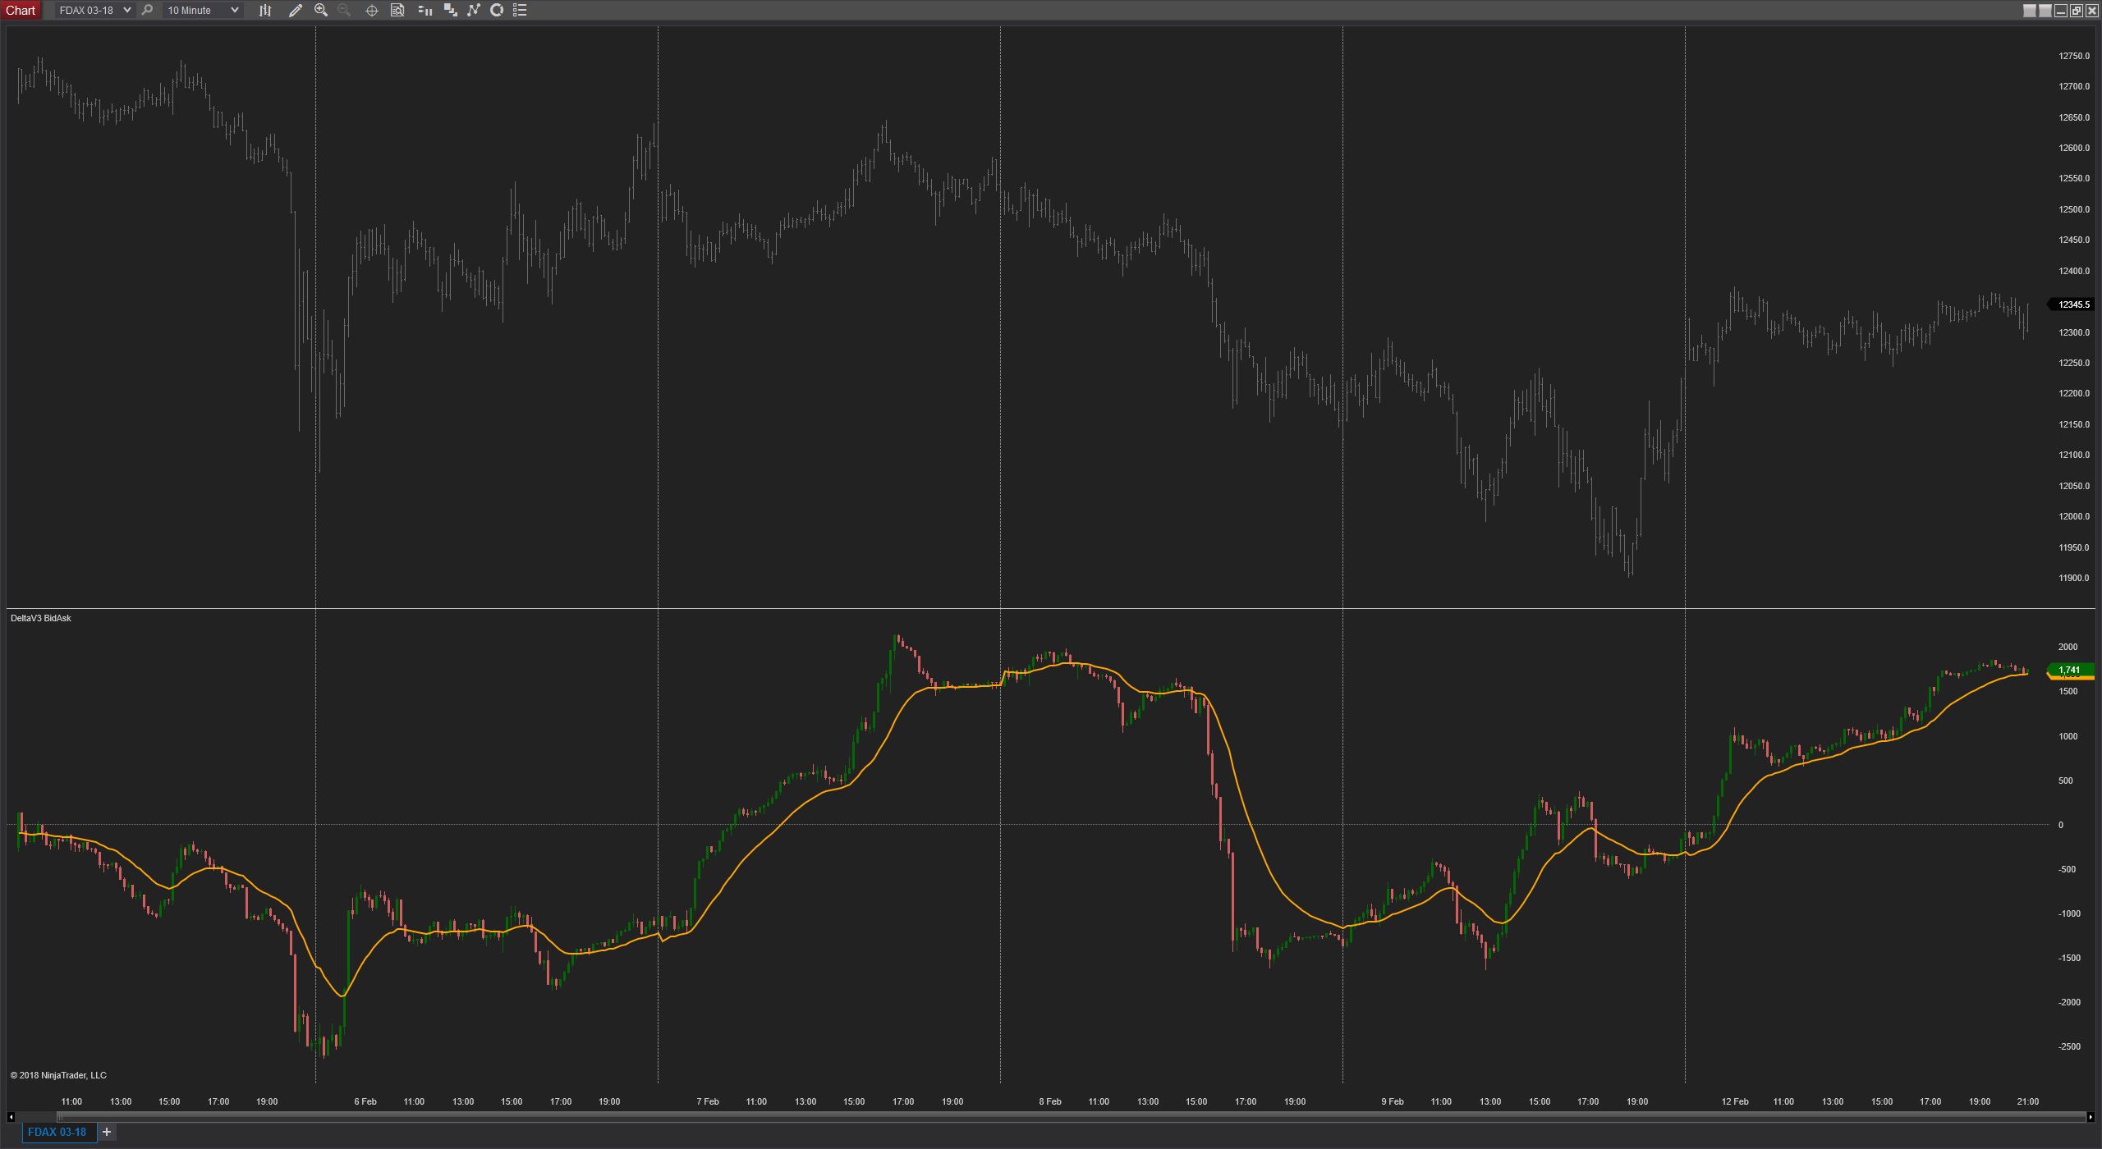Add a new tab with plus button
The width and height of the screenshot is (2102, 1149).
point(106,1133)
